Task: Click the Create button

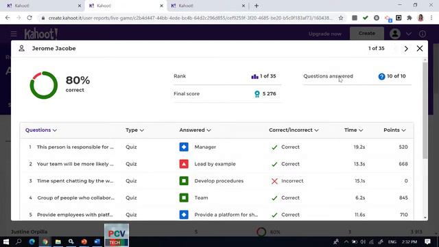Action: tap(367, 34)
